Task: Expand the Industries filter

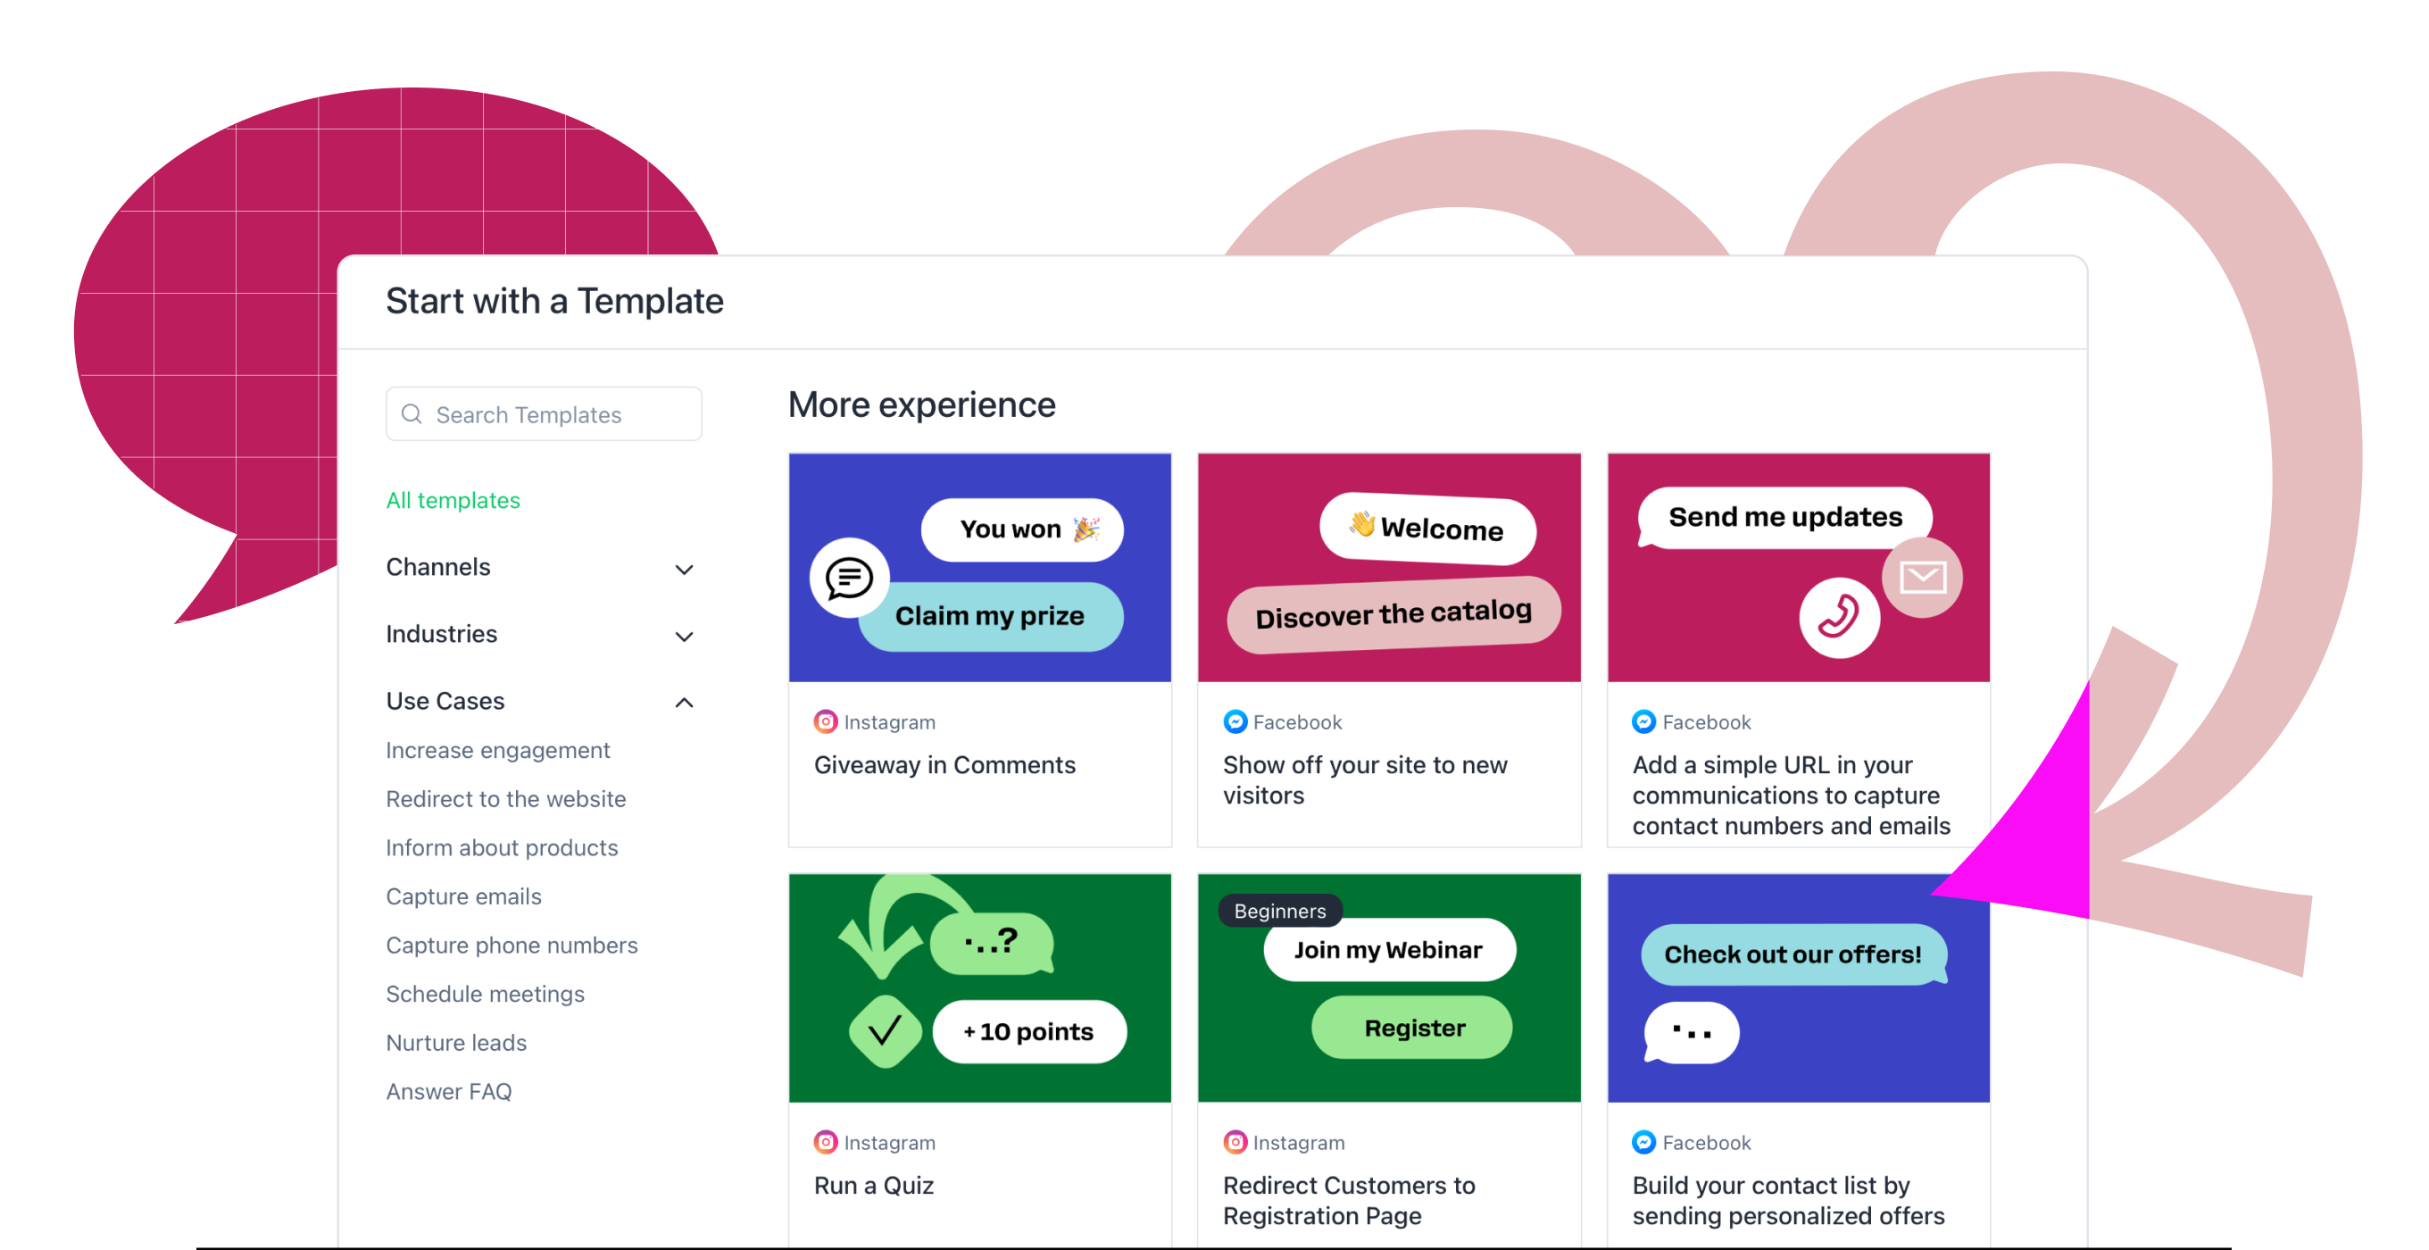Action: pyautogui.click(x=686, y=636)
